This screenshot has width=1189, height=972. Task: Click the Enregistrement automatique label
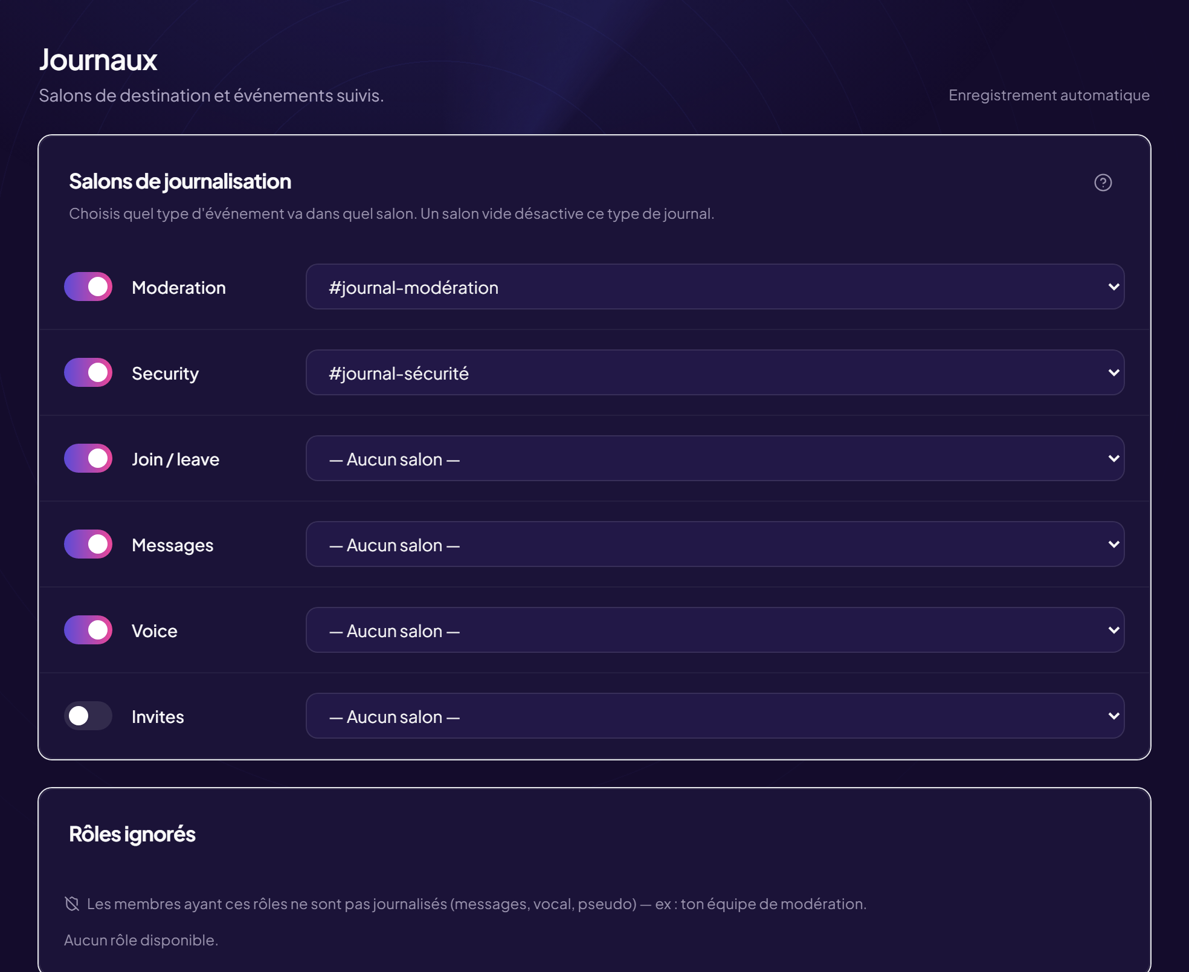1049,95
